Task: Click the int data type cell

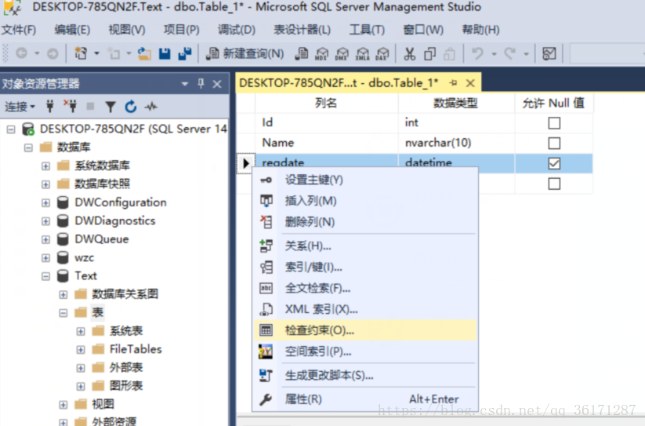Action: coord(456,122)
